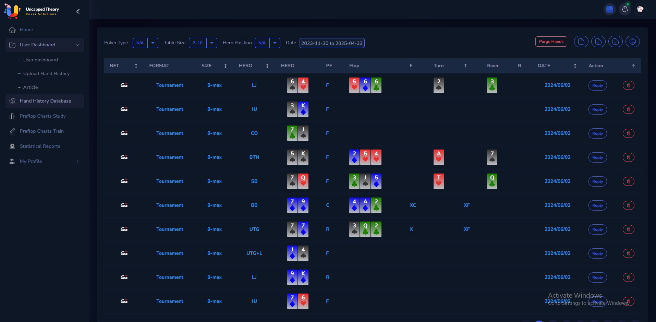Image resolution: width=656 pixels, height=322 pixels.
Task: Open the Hero Position dropdown arrow
Action: (x=275, y=43)
